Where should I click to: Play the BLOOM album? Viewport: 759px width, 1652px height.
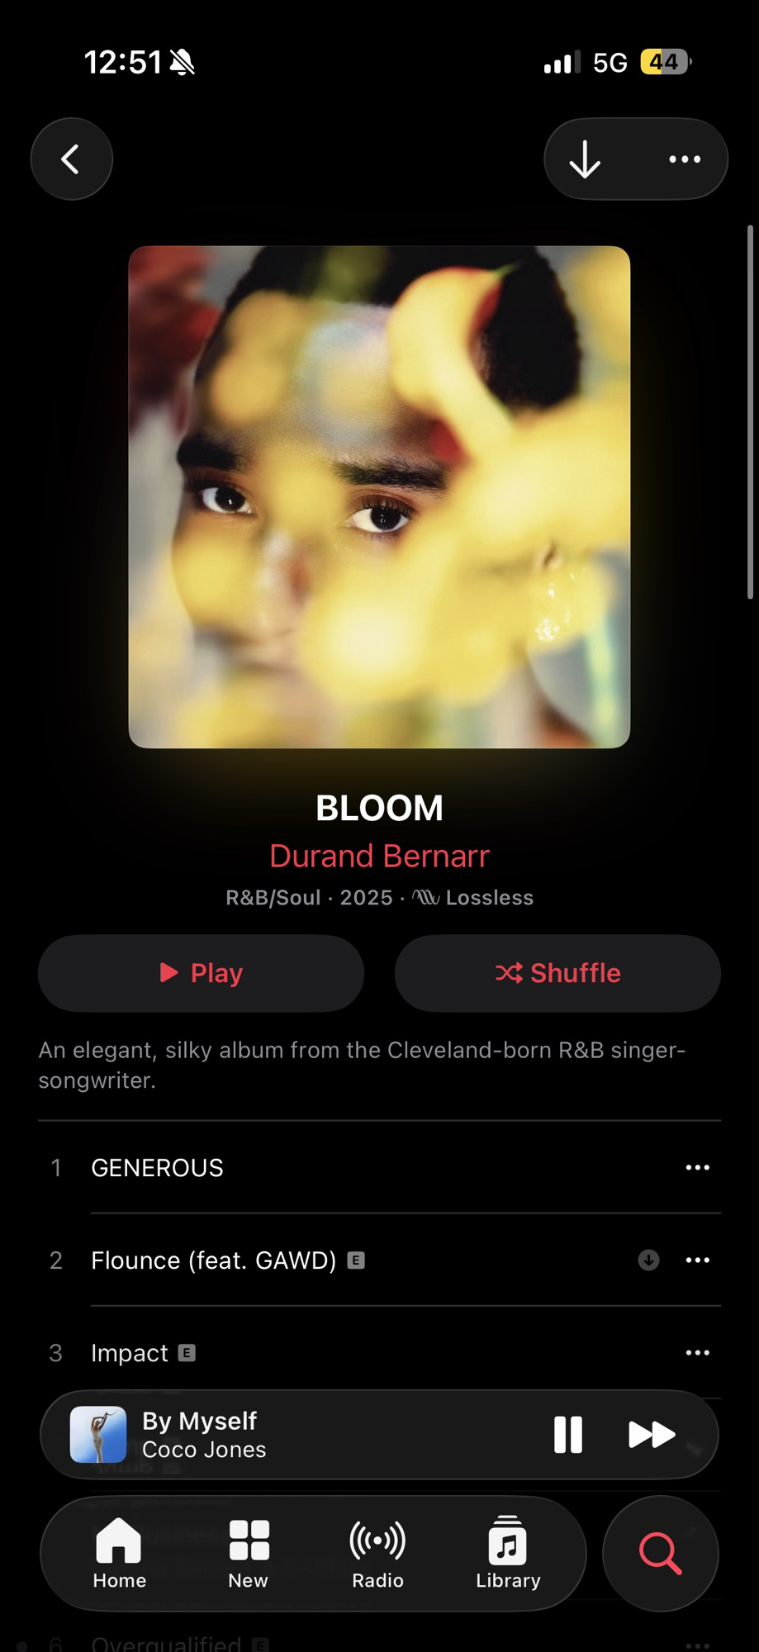(x=201, y=973)
